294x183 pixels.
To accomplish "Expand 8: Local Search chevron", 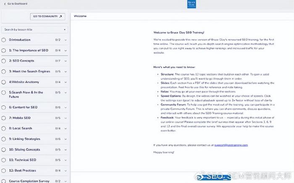I will point(66,129).
